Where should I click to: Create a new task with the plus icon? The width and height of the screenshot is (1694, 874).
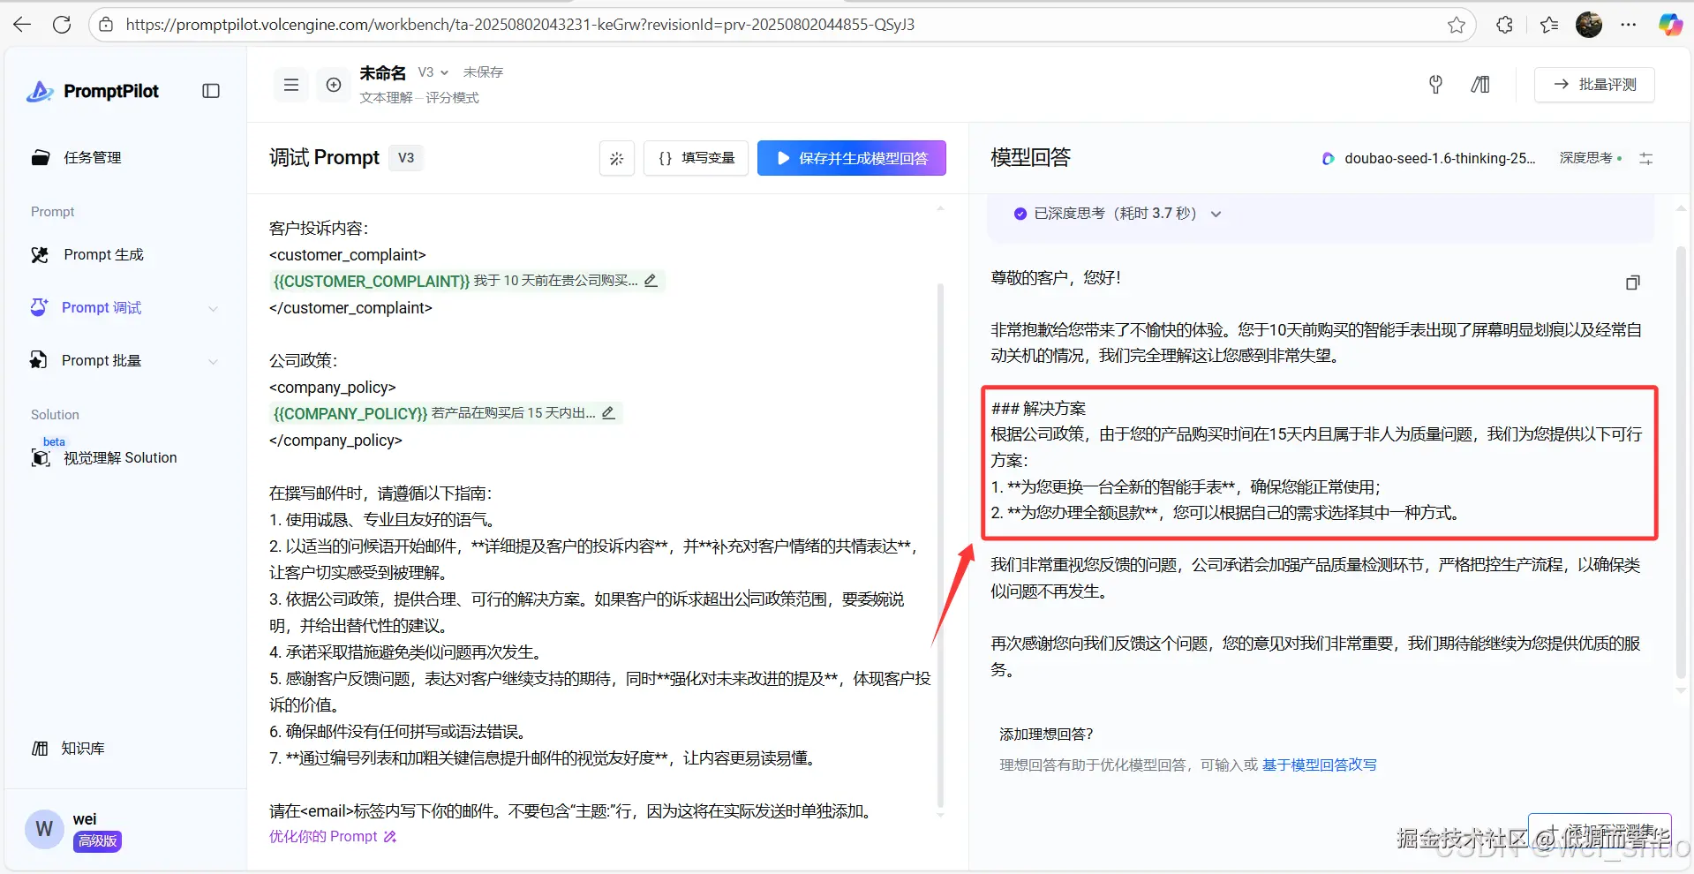point(333,84)
